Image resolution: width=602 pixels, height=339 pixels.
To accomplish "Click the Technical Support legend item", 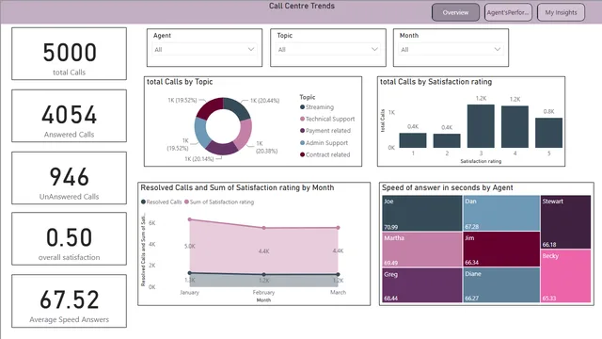I will pyautogui.click(x=327, y=119).
